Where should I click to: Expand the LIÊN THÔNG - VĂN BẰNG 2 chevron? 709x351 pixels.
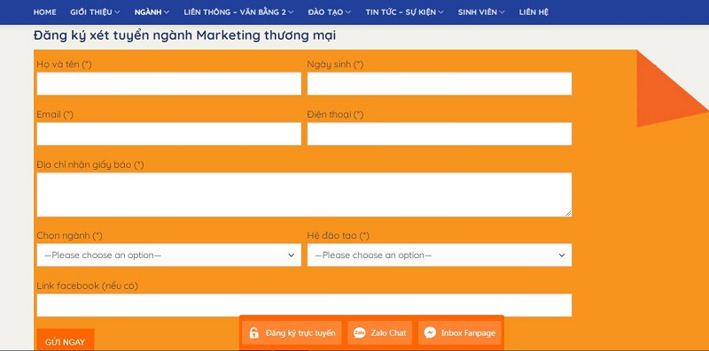(291, 12)
